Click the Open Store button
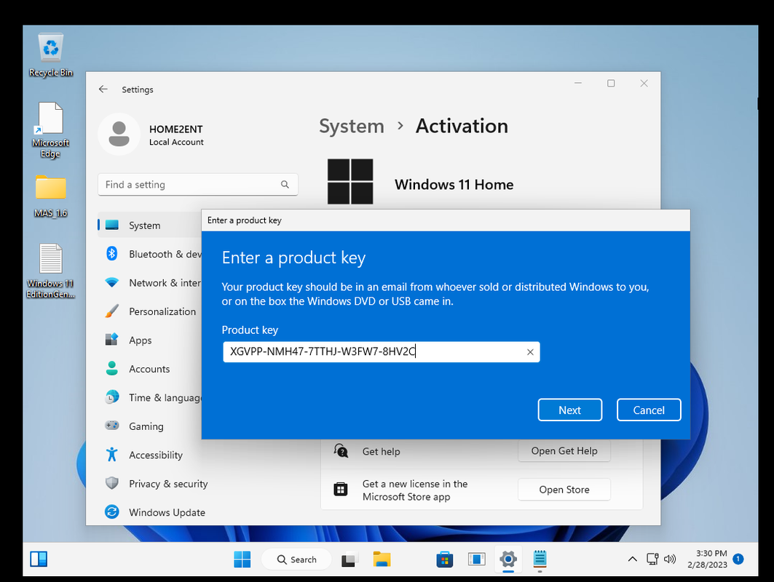The image size is (774, 582). click(x=564, y=490)
